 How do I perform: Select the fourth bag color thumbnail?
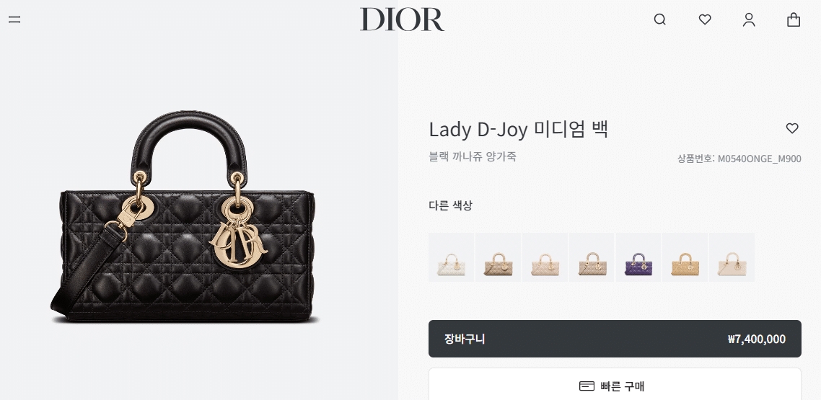tap(591, 257)
